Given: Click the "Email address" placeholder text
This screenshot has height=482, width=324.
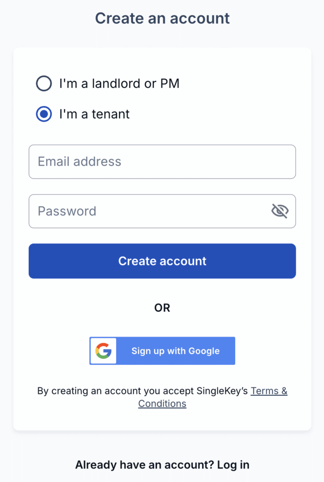Looking at the screenshot, I should (x=79, y=162).
